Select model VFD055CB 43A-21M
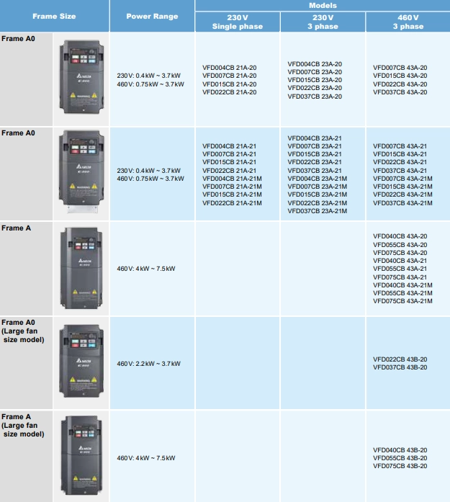The width and height of the screenshot is (450, 502). pyautogui.click(x=402, y=293)
